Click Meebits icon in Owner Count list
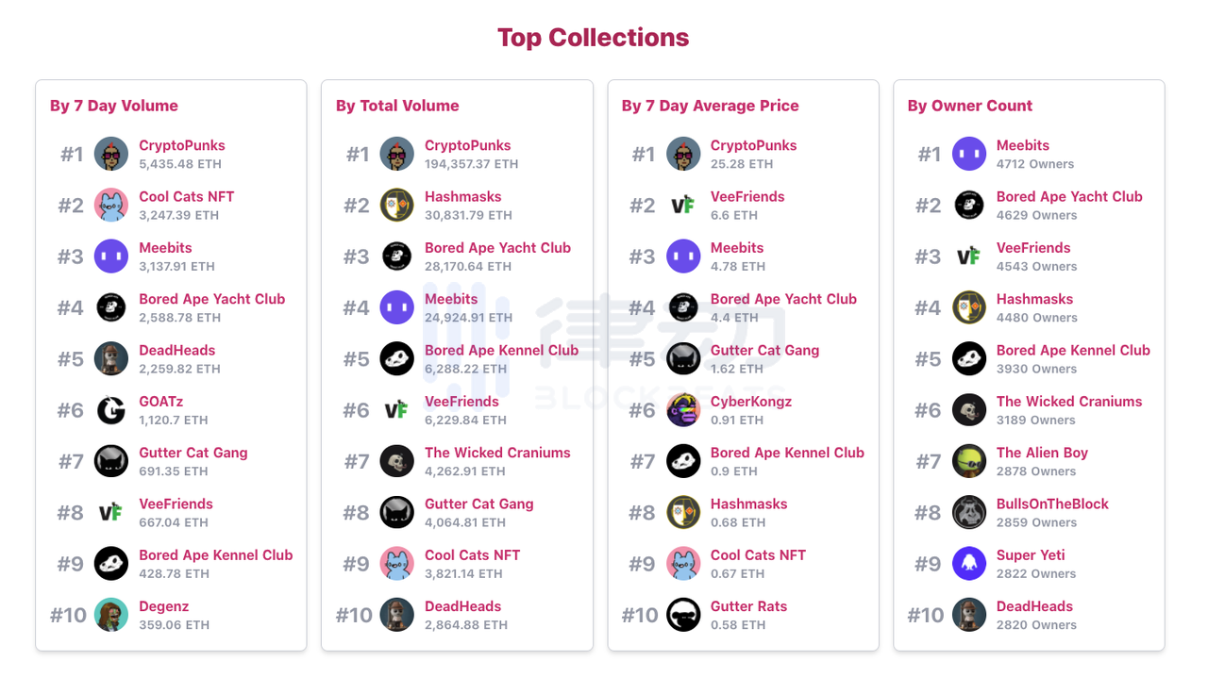This screenshot has height=694, width=1208. pyautogui.click(x=969, y=154)
